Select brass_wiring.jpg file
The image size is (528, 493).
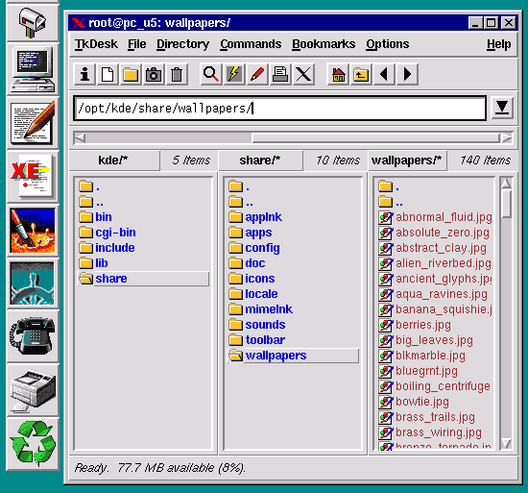click(430, 432)
